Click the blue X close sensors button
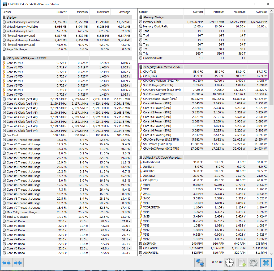Viewport: 274px width, 271px height. 266,262
